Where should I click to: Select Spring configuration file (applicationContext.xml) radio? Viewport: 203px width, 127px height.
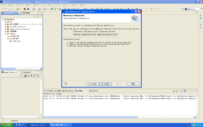click(x=74, y=34)
